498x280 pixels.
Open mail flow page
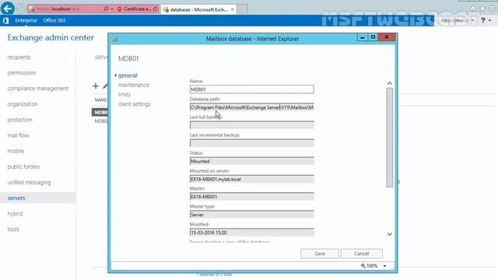(x=18, y=135)
